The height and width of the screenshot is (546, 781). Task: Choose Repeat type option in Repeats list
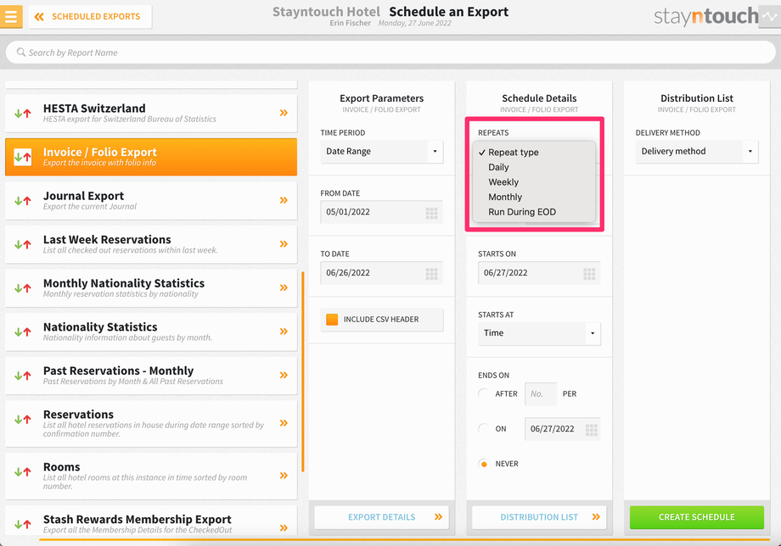click(535, 152)
